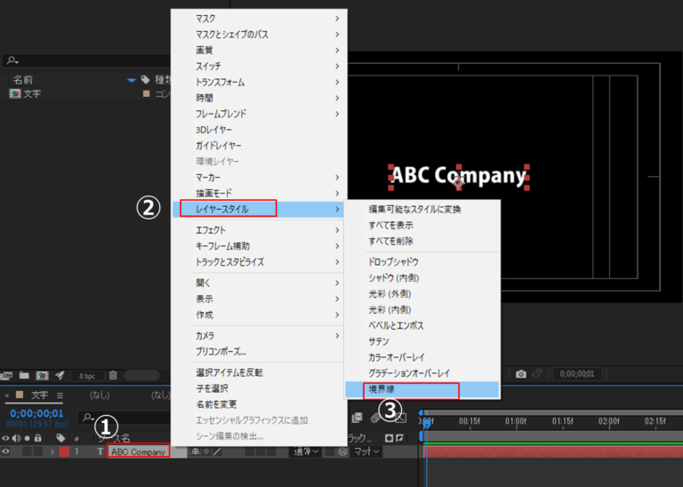Click the current timecode 0;00;00;01 in timeline
Viewport: 683px width, 487px height.
tap(36, 412)
